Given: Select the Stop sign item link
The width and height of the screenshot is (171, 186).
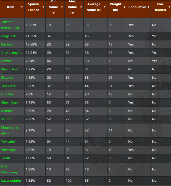Looking at the screenshot, I should point(8,78).
